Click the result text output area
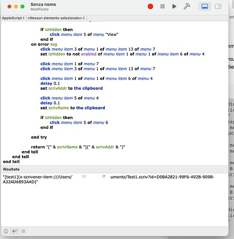234x239 pixels. click(114, 200)
